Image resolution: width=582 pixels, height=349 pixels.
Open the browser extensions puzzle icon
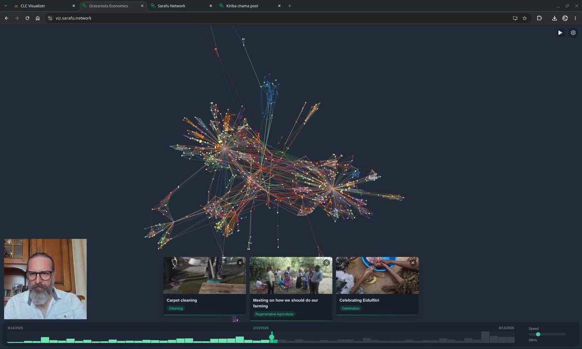click(539, 18)
